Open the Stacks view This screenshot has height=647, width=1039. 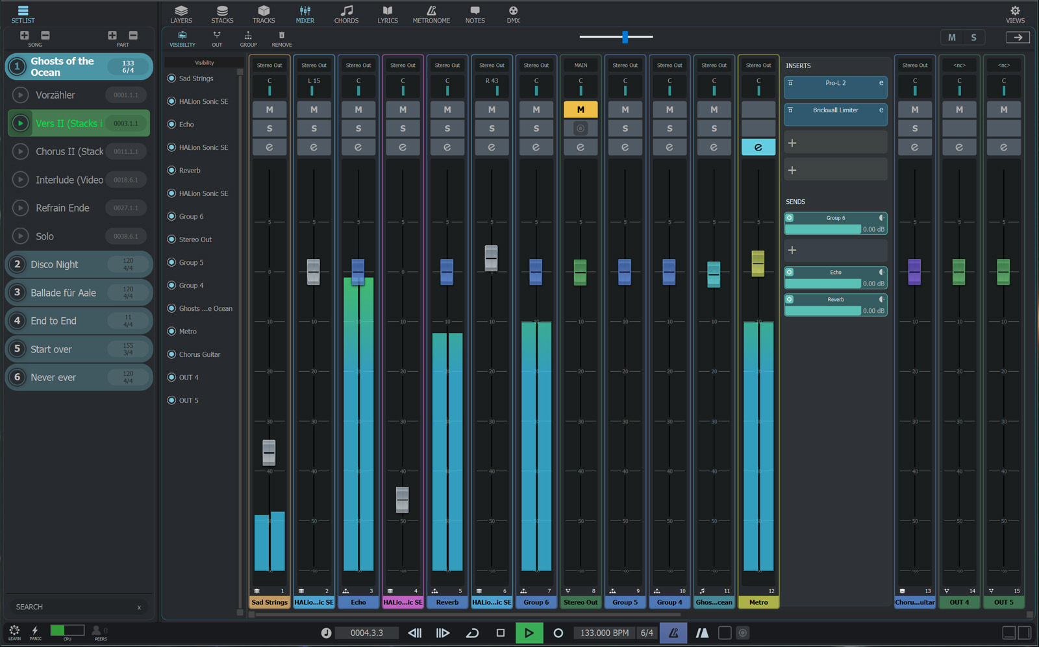(x=222, y=14)
